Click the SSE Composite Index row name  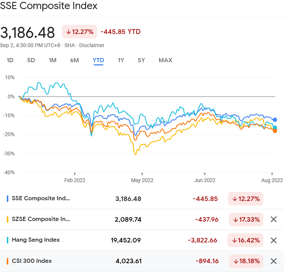41,198
